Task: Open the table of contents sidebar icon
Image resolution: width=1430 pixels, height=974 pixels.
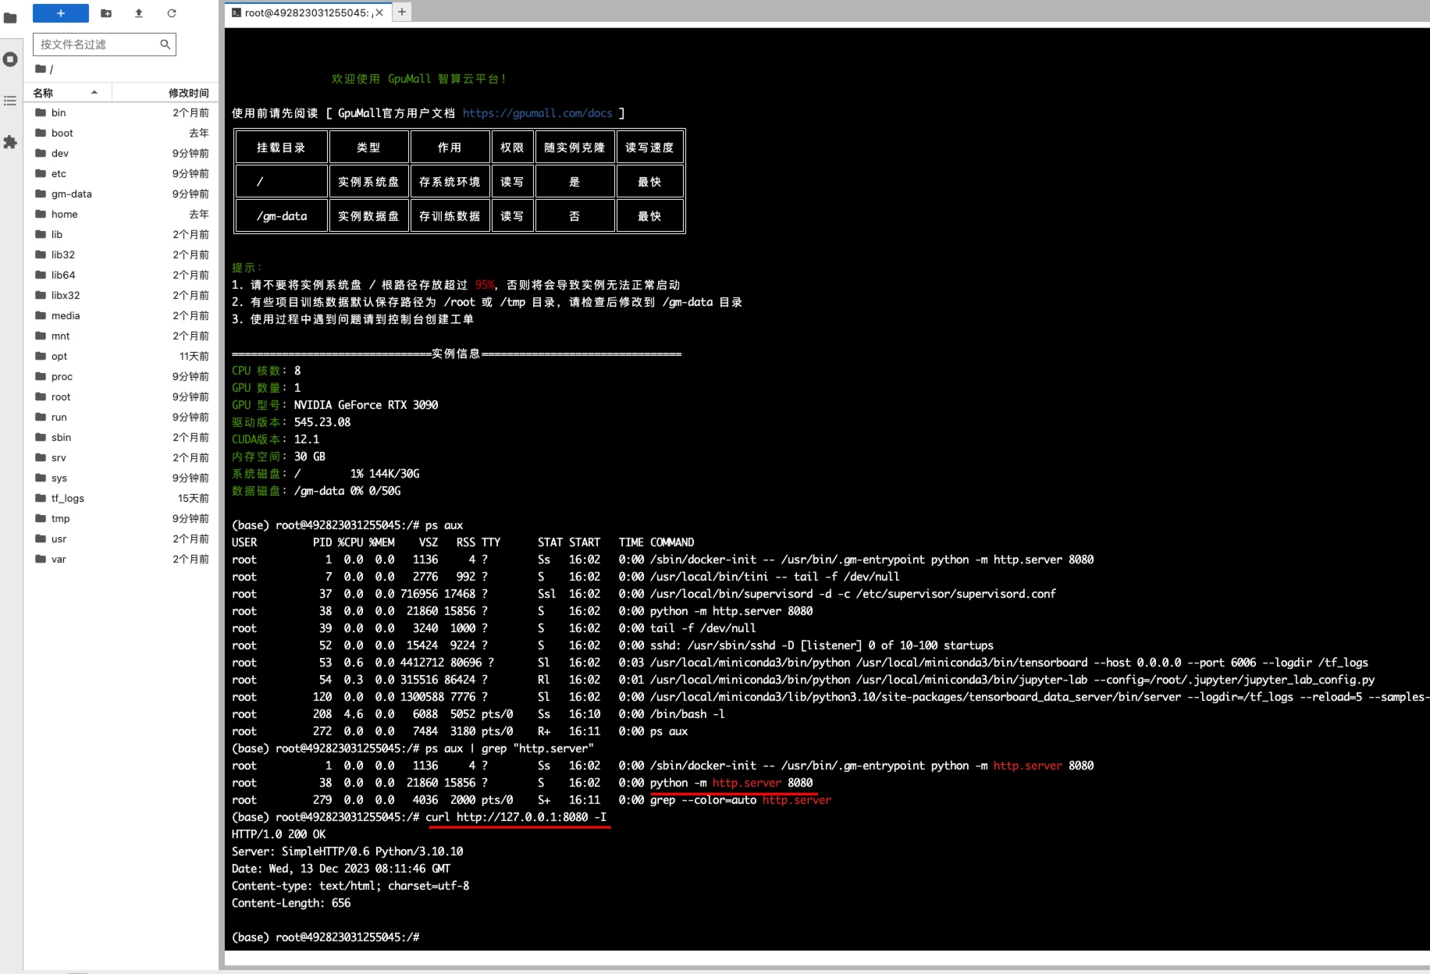Action: [x=10, y=101]
